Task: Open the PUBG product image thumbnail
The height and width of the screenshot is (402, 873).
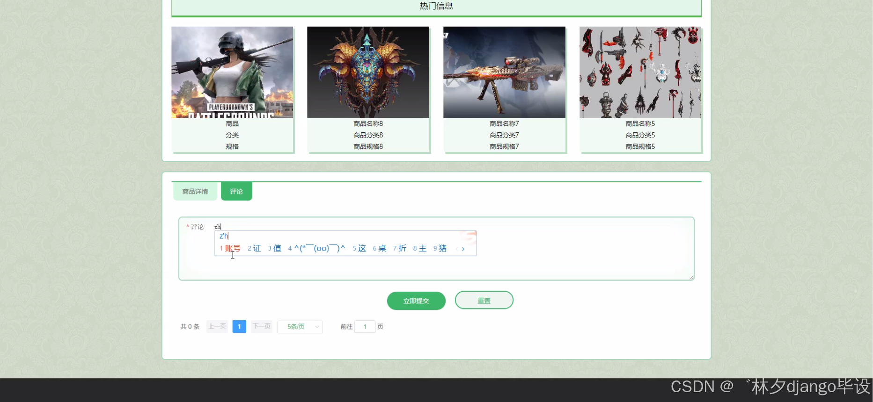Action: pyautogui.click(x=232, y=72)
